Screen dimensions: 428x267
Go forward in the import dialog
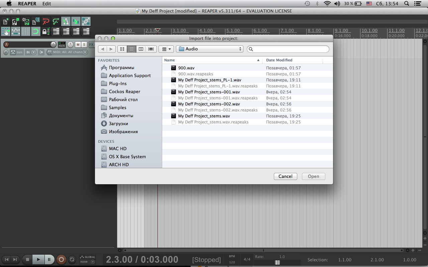click(111, 49)
